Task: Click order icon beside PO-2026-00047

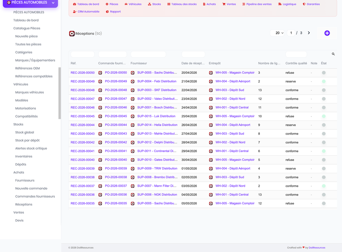Action: (100, 99)
